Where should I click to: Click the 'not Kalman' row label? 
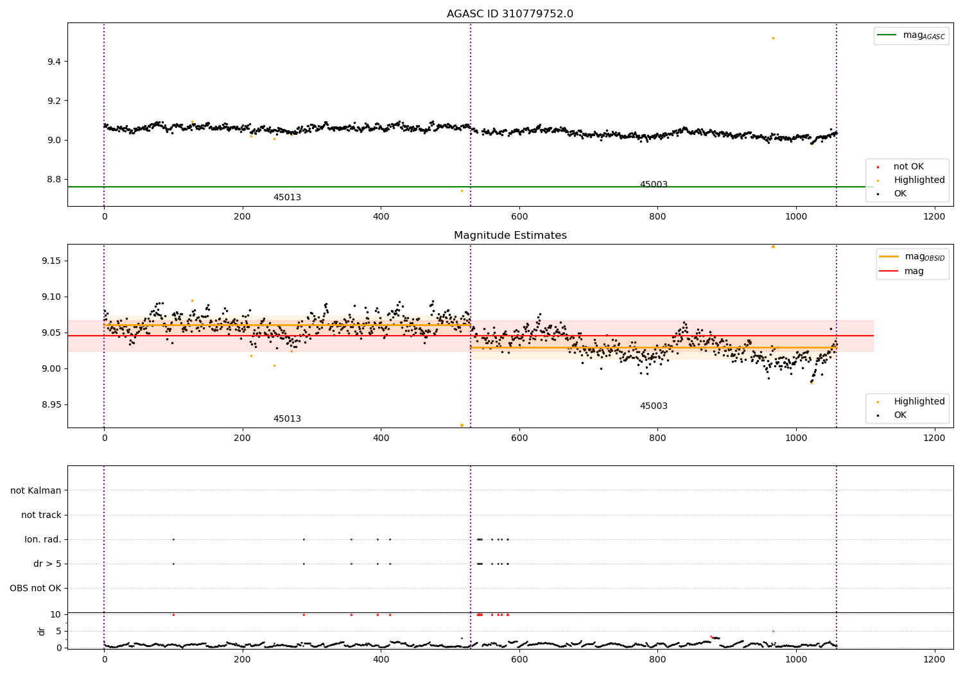[36, 491]
